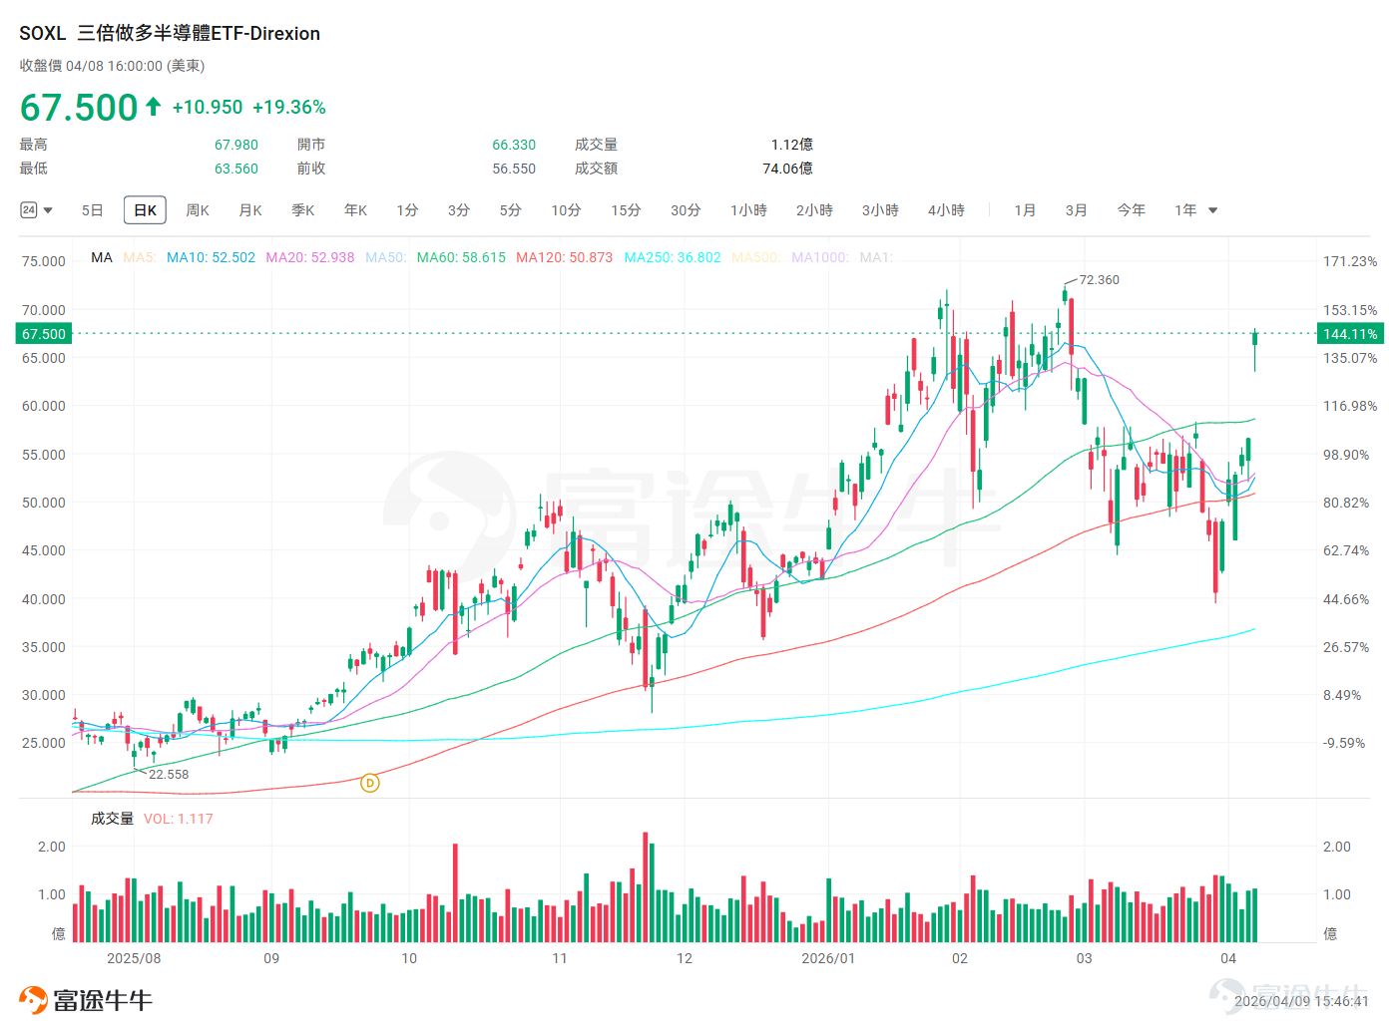Choose the 30分 interval

tap(686, 210)
